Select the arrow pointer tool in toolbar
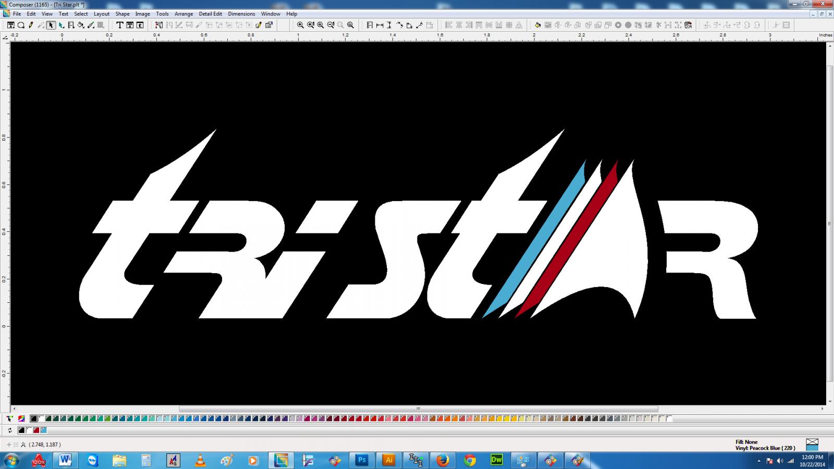This screenshot has width=834, height=469. pyautogui.click(x=51, y=25)
